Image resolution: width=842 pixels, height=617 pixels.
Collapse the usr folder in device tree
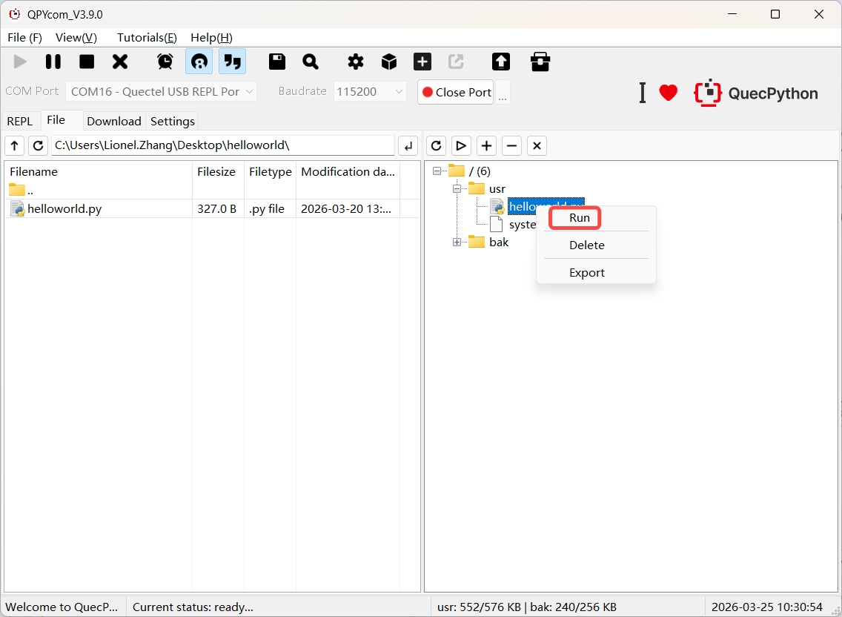(457, 189)
